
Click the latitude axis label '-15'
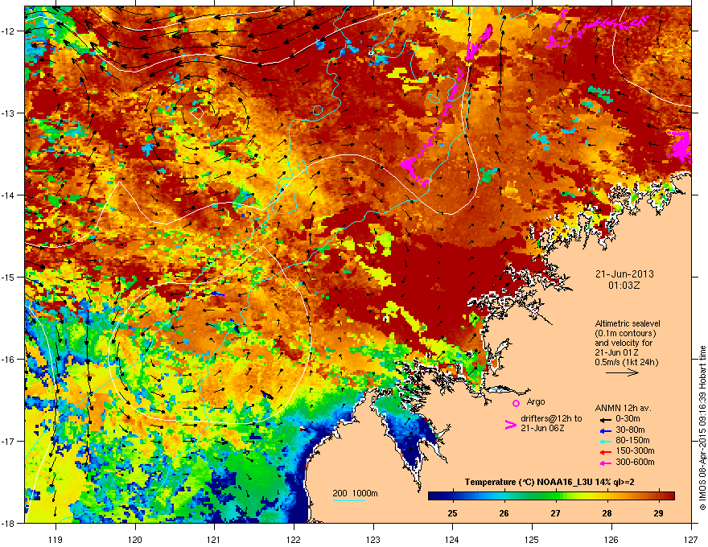[8, 277]
